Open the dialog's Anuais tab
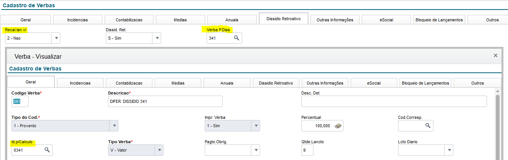The height and width of the screenshot is (160, 508). [x=227, y=83]
